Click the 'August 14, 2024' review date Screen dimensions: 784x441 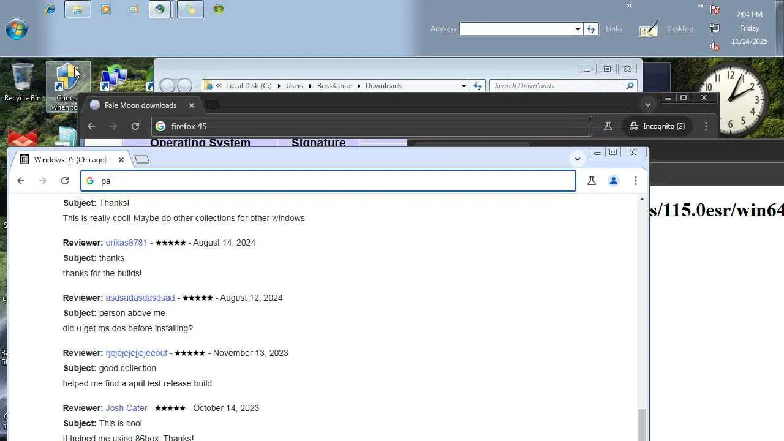click(224, 243)
